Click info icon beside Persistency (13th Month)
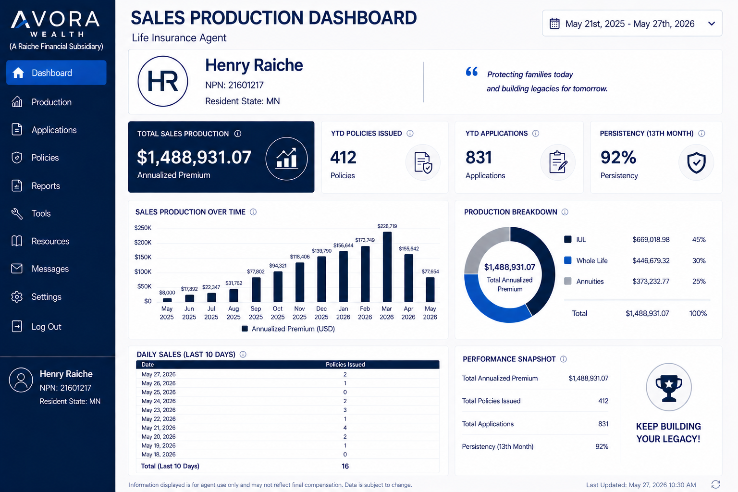Screen dimensions: 738x492 pyautogui.click(x=701, y=134)
